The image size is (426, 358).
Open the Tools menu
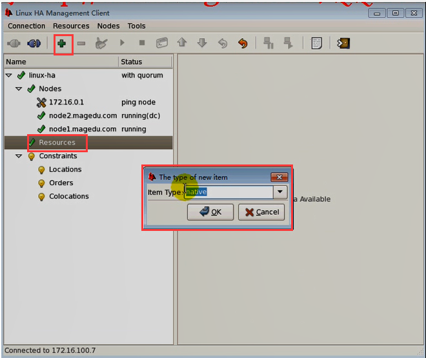tap(136, 26)
